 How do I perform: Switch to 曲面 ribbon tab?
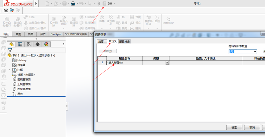pyautogui.click(x=30, y=34)
